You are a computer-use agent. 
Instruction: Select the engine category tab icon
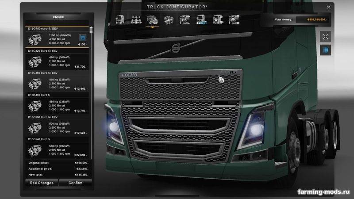tap(152, 19)
